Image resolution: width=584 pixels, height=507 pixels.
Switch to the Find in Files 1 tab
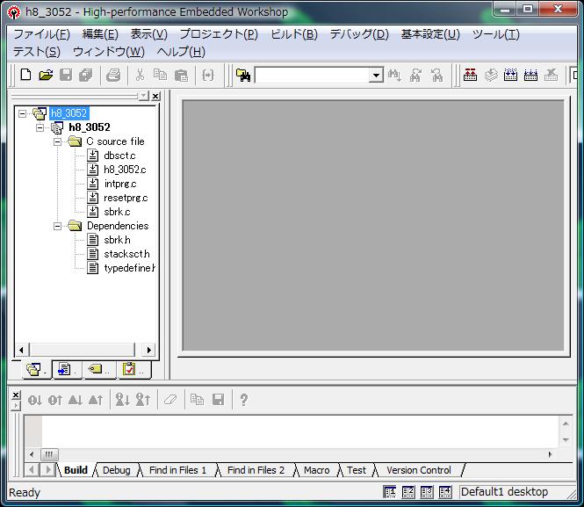[x=177, y=470]
